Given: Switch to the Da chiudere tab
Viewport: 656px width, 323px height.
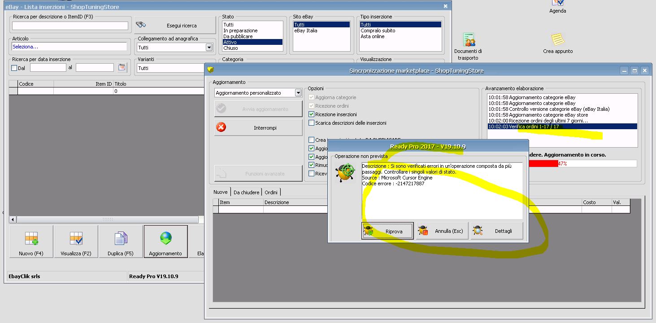Looking at the screenshot, I should click(246, 192).
